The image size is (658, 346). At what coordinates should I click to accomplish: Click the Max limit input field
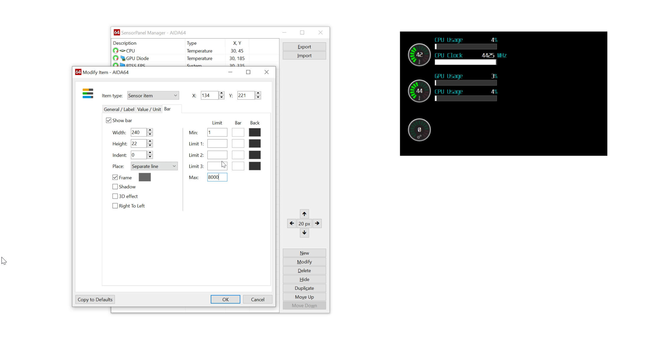pos(217,177)
